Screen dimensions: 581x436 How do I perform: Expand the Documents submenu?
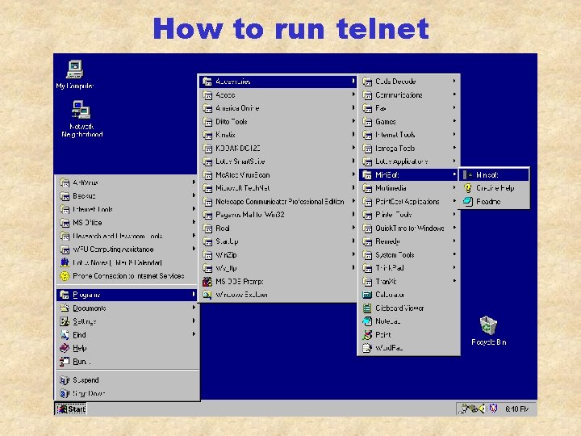pos(127,308)
